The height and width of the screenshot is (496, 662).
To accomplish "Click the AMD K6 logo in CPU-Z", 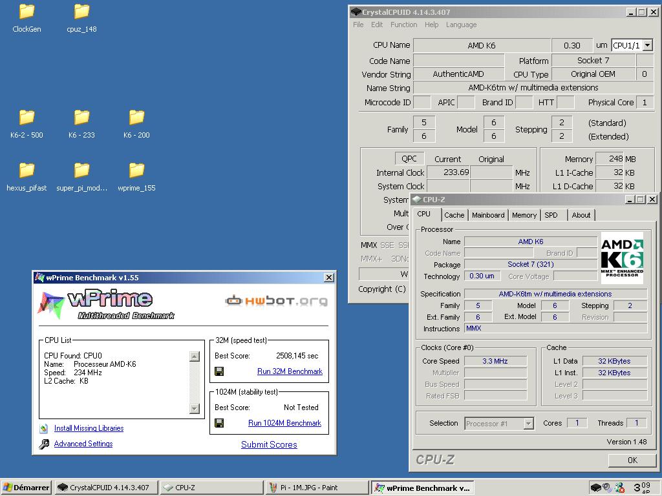I will coord(622,258).
